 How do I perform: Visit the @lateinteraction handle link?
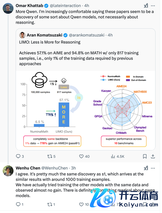pyautogui.click(x=66, y=6)
